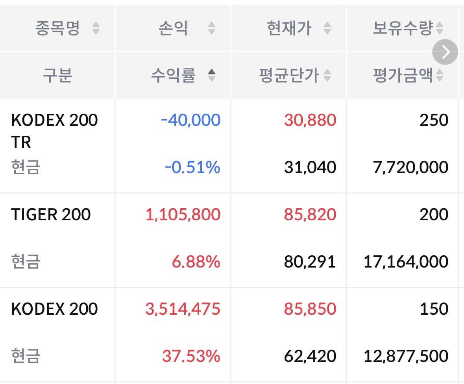This screenshot has width=464, height=384.
Task: Select the 종목명 column header
Action: pos(58,28)
